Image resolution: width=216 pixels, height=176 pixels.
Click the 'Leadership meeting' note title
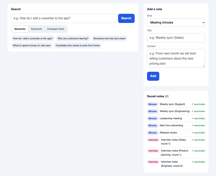pos(171,118)
